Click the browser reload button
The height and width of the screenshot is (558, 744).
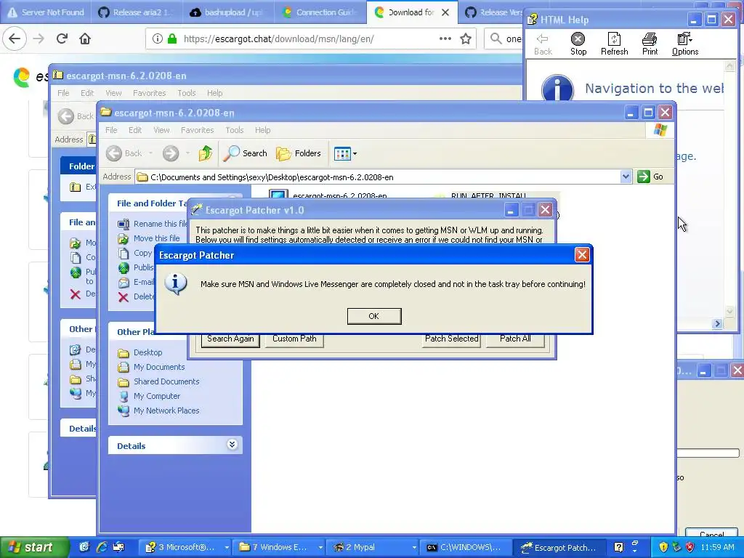click(62, 39)
